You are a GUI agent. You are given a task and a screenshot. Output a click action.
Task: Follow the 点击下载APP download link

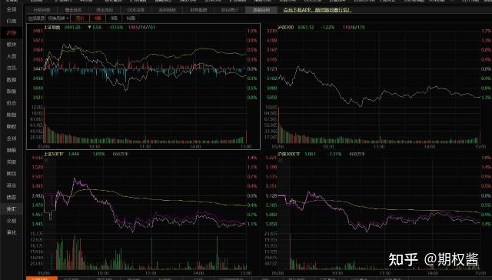pyautogui.click(x=317, y=10)
